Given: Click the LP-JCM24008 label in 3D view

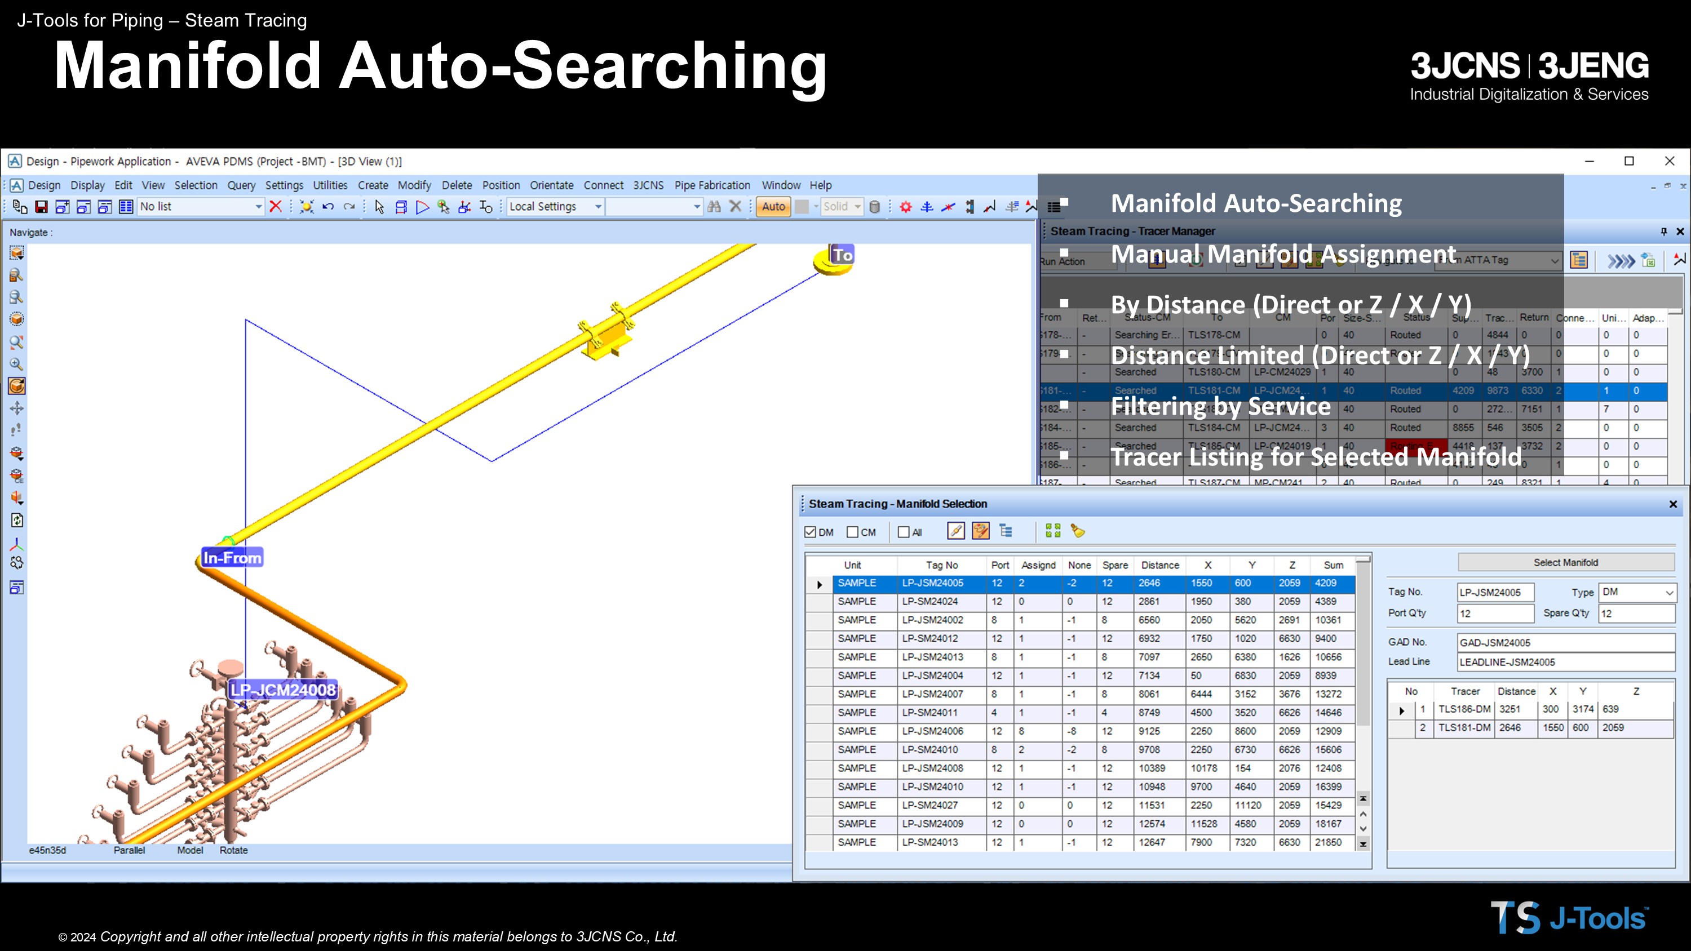Looking at the screenshot, I should [283, 690].
